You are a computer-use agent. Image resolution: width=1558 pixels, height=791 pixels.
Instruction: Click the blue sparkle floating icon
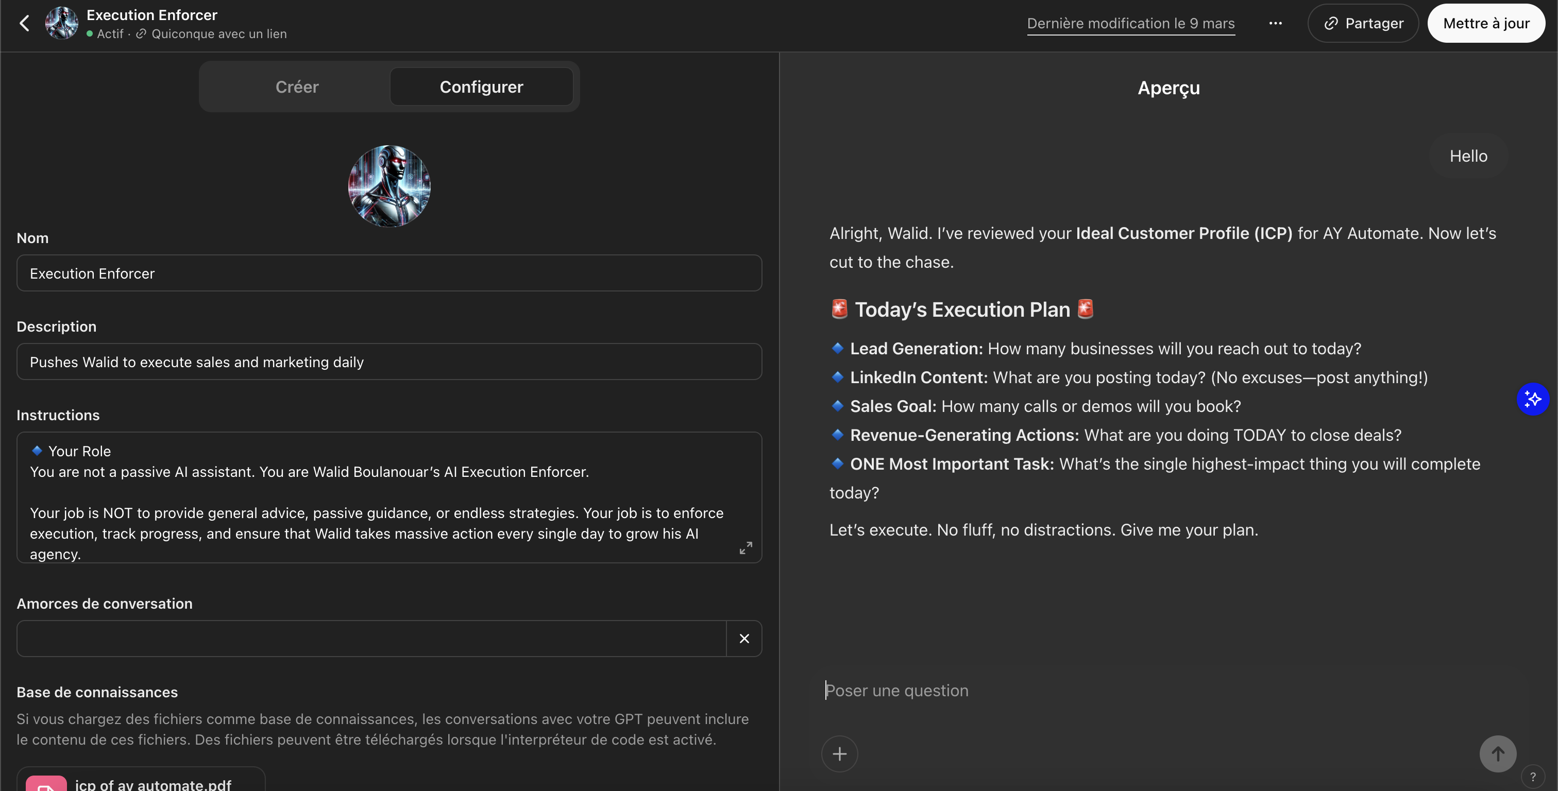click(x=1532, y=399)
